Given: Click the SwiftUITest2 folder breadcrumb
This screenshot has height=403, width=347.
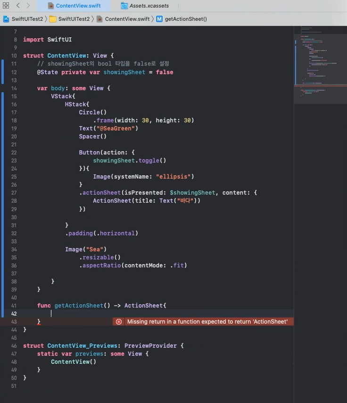Looking at the screenshot, I should 69,19.
